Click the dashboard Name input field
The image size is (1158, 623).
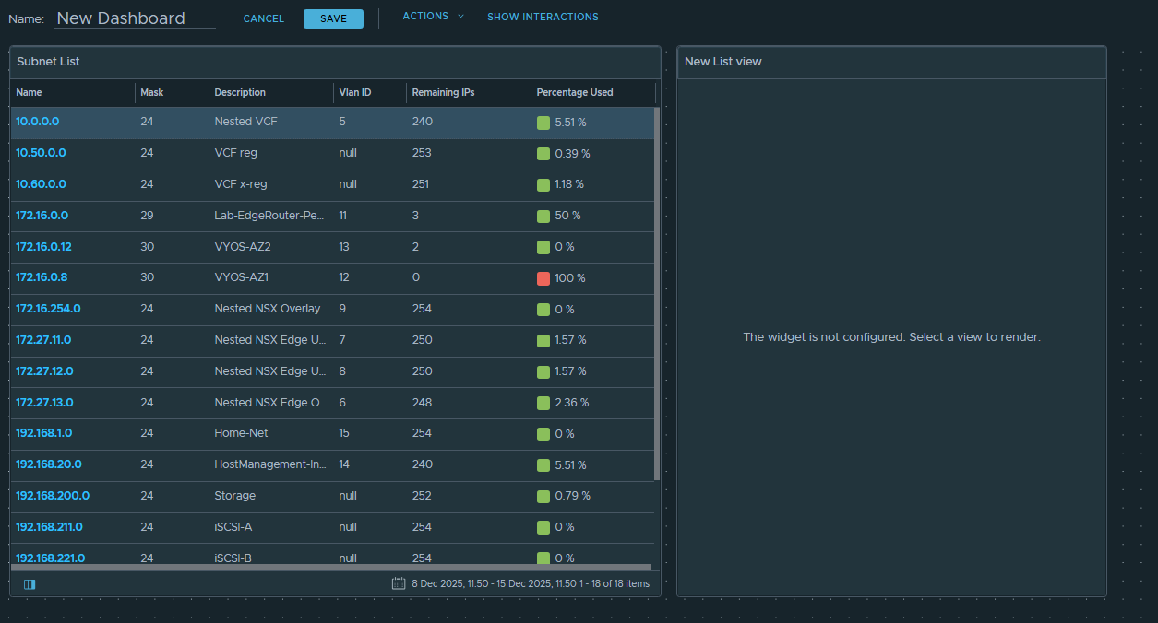tap(135, 18)
